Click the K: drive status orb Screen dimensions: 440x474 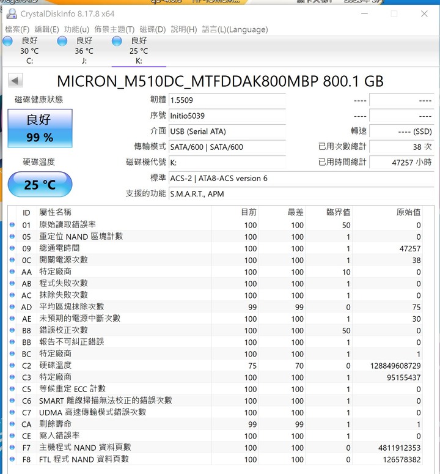pos(117,41)
